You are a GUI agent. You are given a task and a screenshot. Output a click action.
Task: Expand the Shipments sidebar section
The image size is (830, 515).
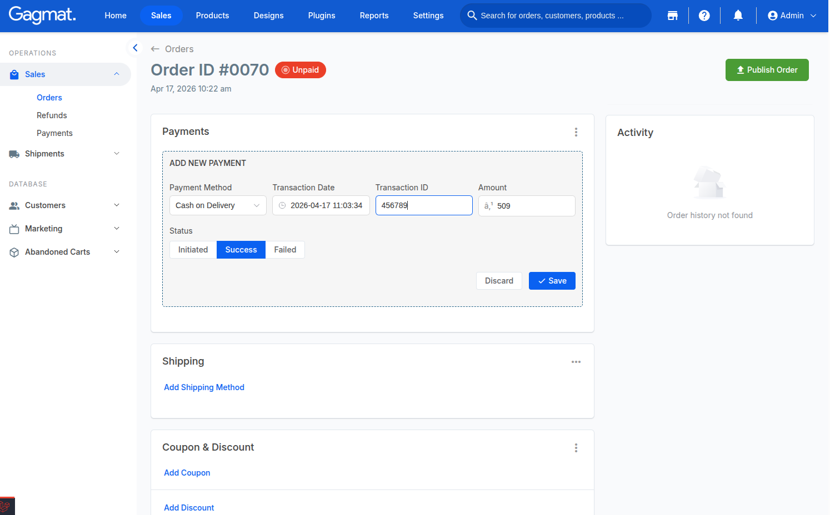[117, 154]
